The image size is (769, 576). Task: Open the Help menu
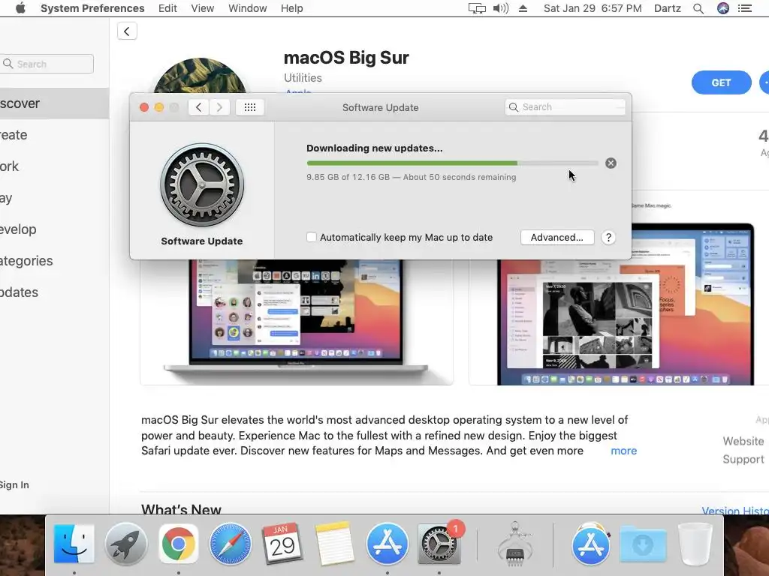click(292, 8)
